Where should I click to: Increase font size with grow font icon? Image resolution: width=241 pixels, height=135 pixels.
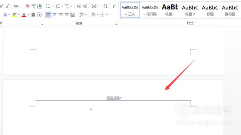coord(1,6)
